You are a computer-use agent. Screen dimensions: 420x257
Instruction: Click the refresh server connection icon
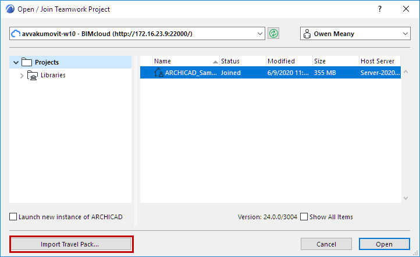click(x=273, y=34)
